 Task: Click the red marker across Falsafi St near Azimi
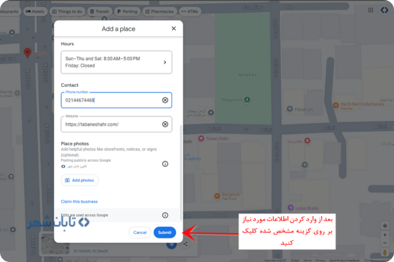[307, 141]
